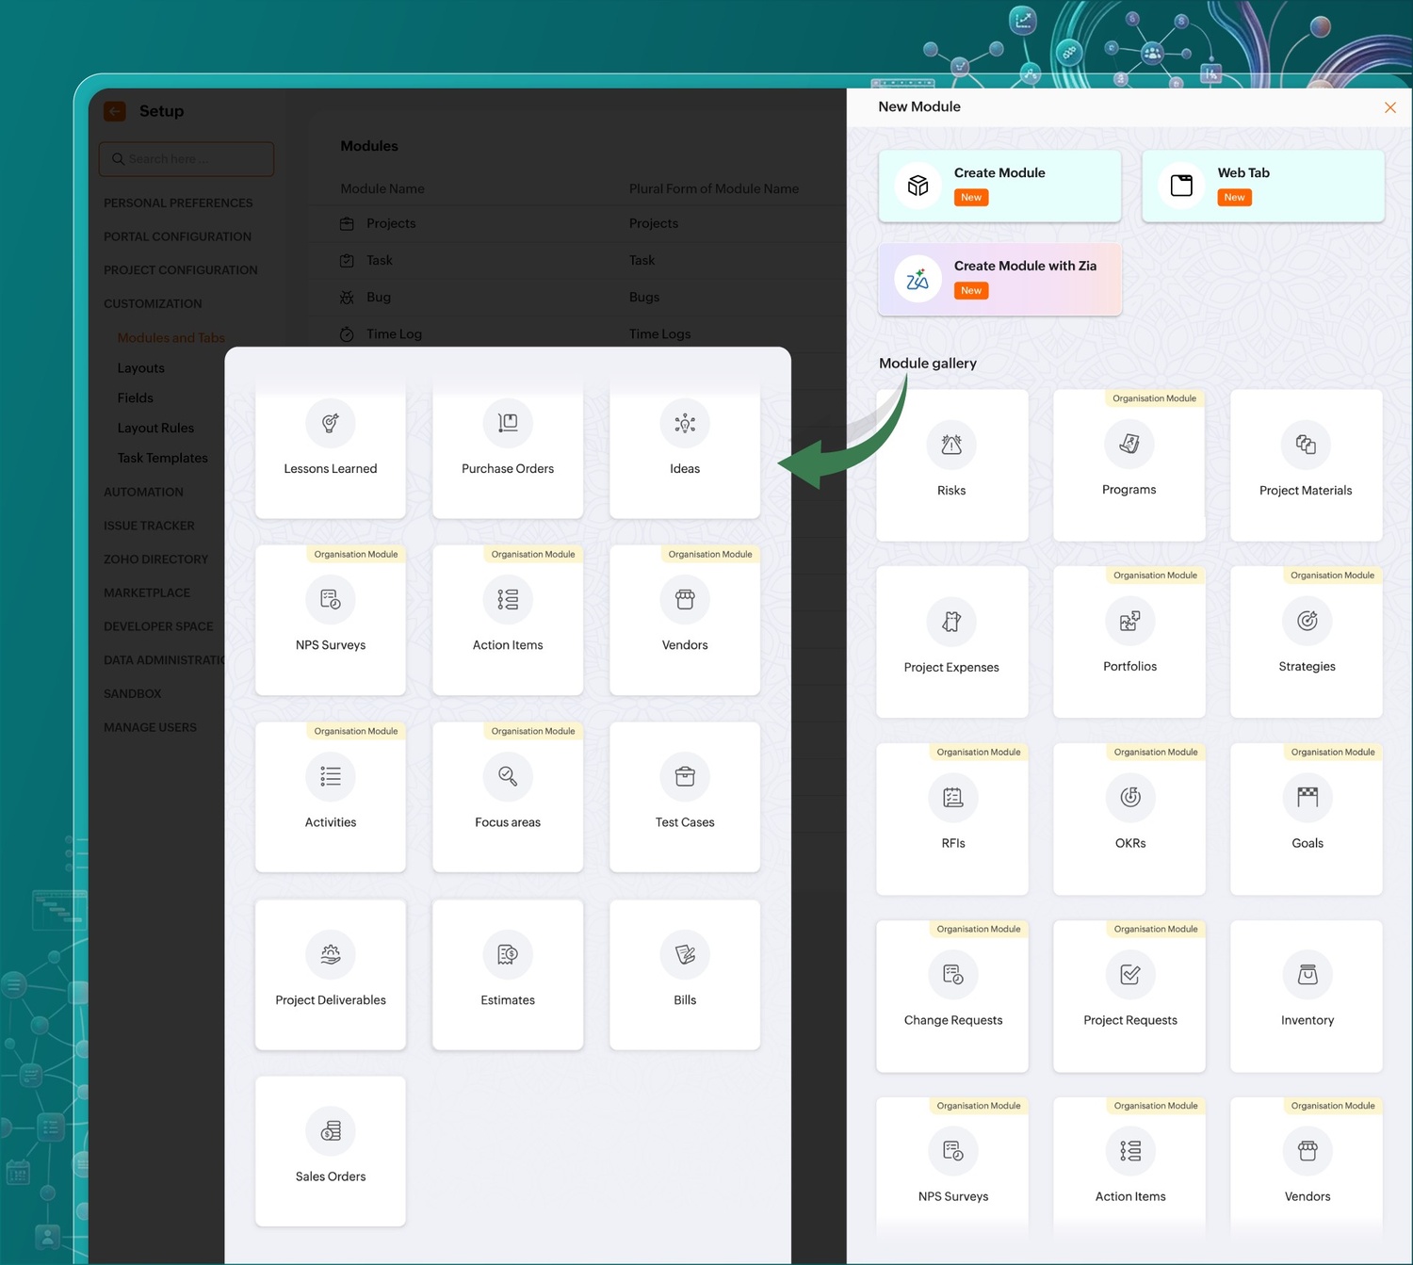Viewport: 1413px width, 1265px height.
Task: Open Layouts under Customization
Action: click(x=141, y=368)
